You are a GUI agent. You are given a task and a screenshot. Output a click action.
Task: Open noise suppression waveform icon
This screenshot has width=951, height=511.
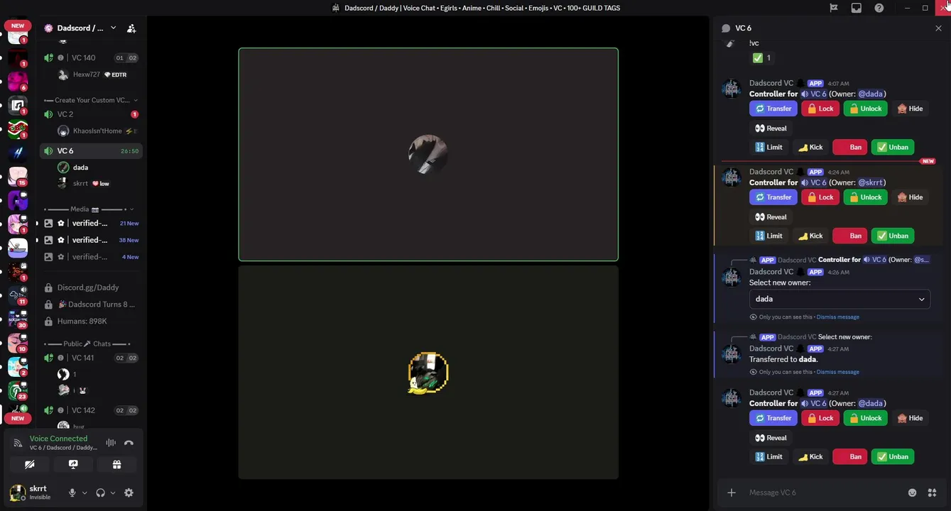(x=111, y=443)
